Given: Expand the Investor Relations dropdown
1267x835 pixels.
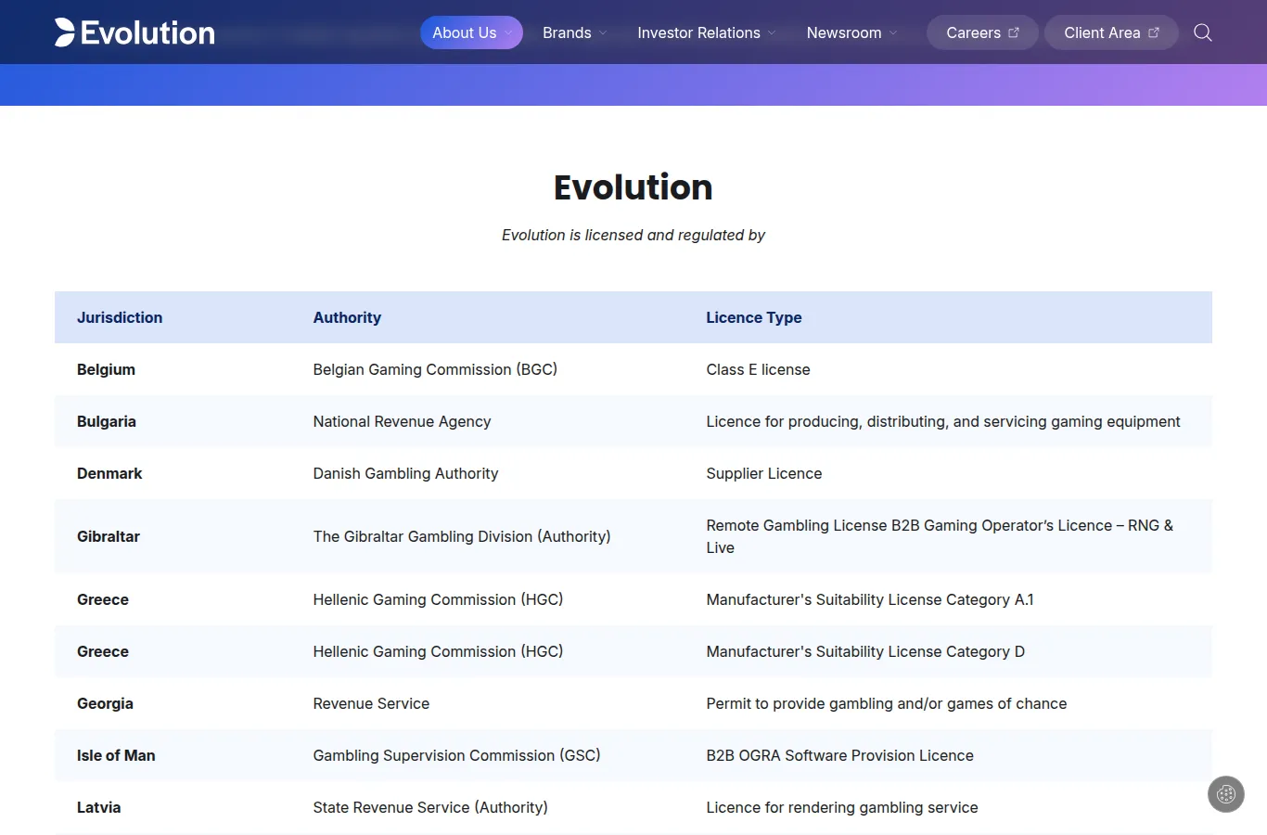Looking at the screenshot, I should 707,32.
